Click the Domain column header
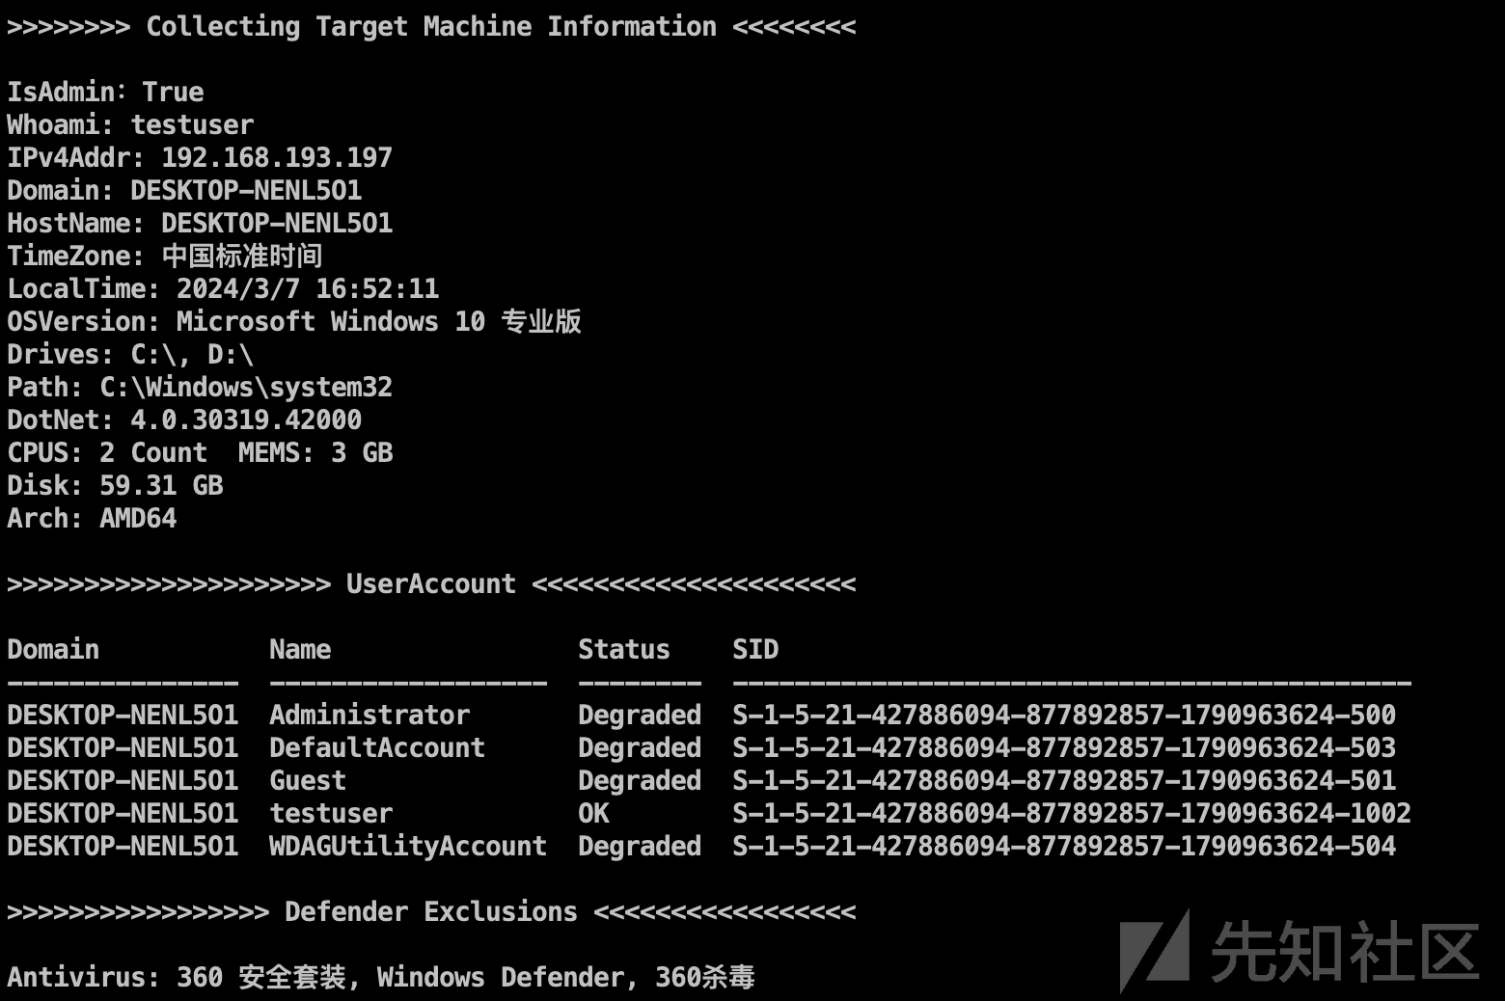 53,649
